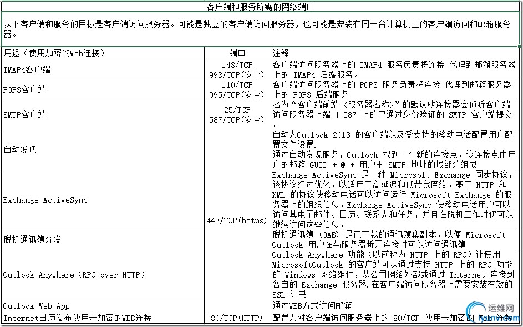This screenshot has width=523, height=327.
Task: Click the note cell about 客户端前端 receive connector
Action: point(395,114)
